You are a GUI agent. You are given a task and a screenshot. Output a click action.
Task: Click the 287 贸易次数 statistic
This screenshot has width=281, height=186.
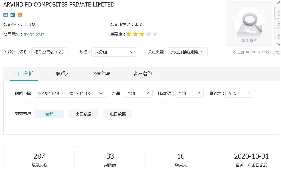click(x=39, y=160)
